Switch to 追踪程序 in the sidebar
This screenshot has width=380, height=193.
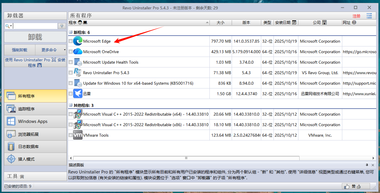click(x=35, y=109)
